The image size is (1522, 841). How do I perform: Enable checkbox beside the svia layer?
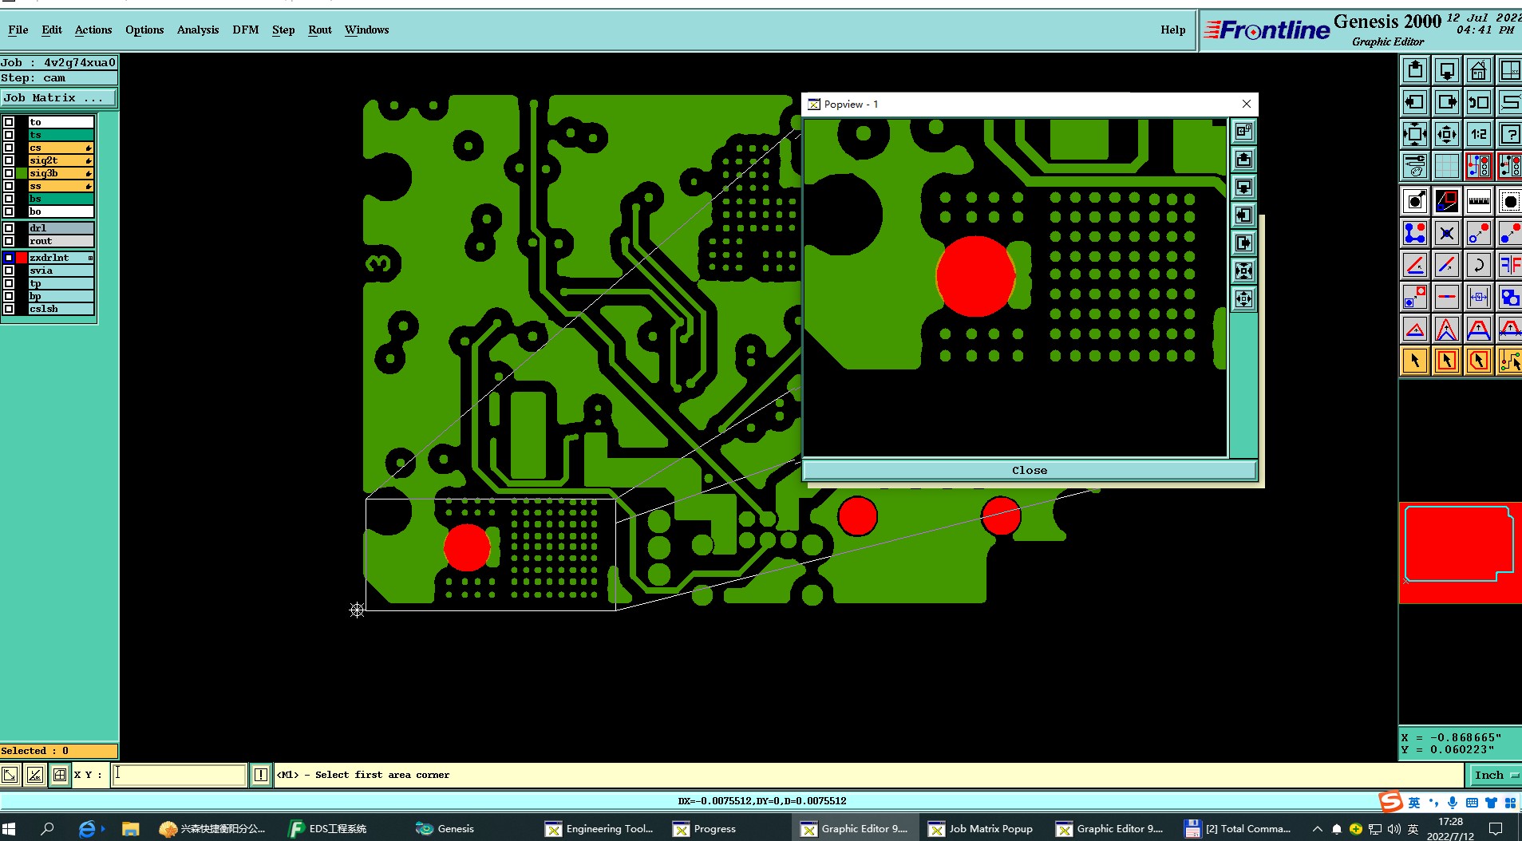click(x=9, y=270)
